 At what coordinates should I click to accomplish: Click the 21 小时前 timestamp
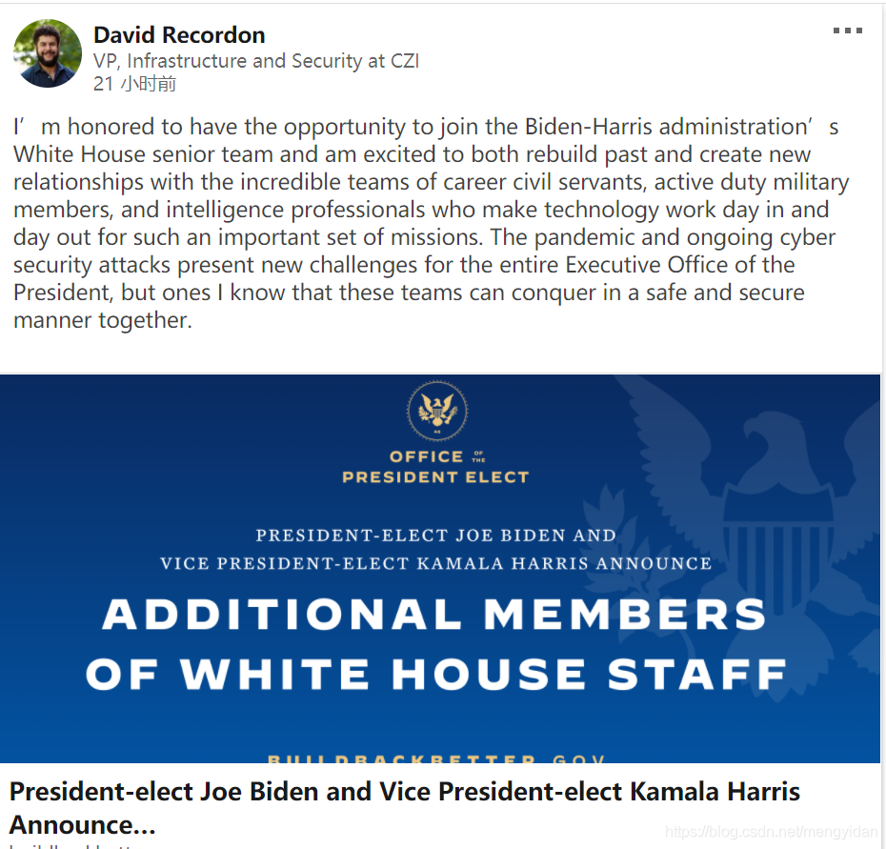[134, 84]
